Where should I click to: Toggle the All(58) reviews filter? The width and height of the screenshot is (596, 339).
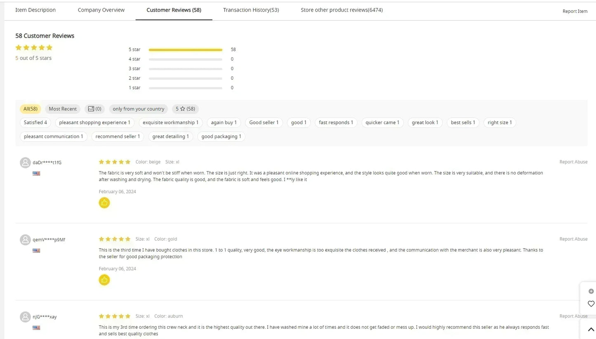click(30, 109)
